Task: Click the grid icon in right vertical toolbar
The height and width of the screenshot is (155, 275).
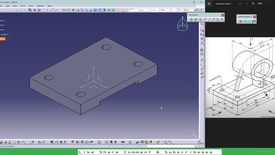Action: click(202, 39)
